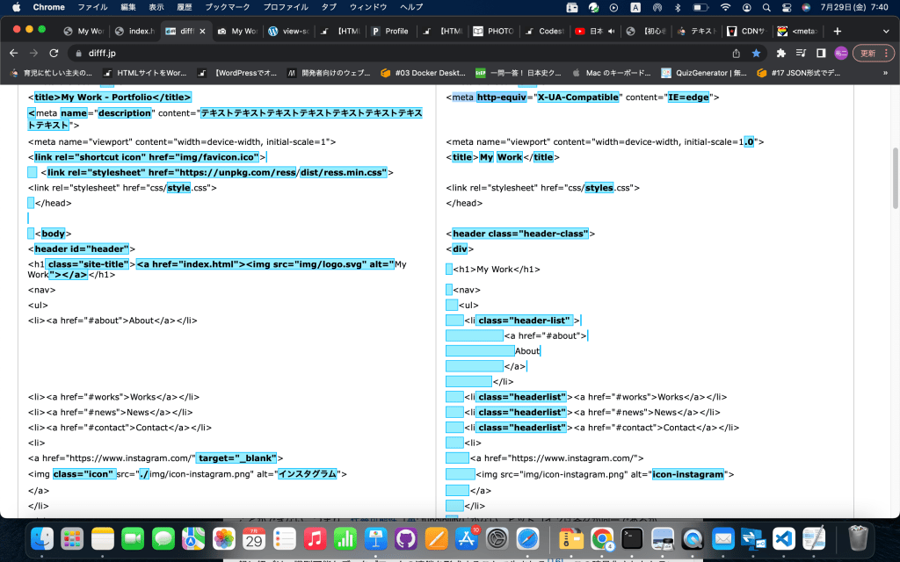Reload the page with the refresh icon
The height and width of the screenshot is (562, 900).
point(54,53)
